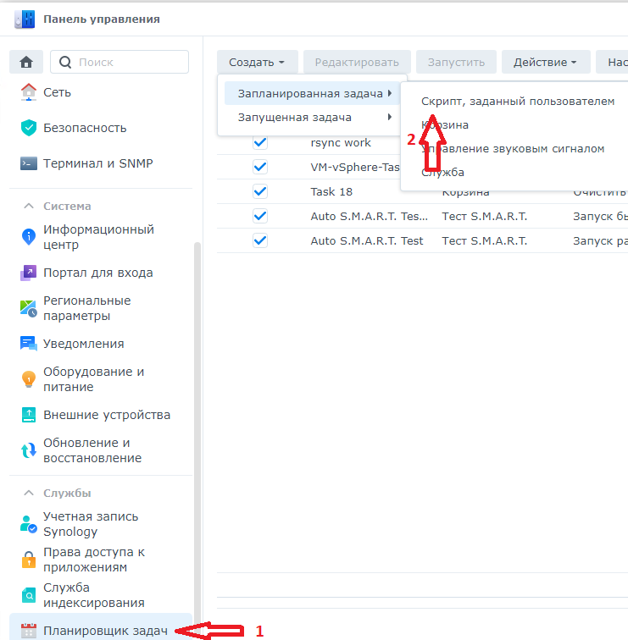Click the Notifications chat icon
Viewport: 628px width, 640px height.
[29, 344]
